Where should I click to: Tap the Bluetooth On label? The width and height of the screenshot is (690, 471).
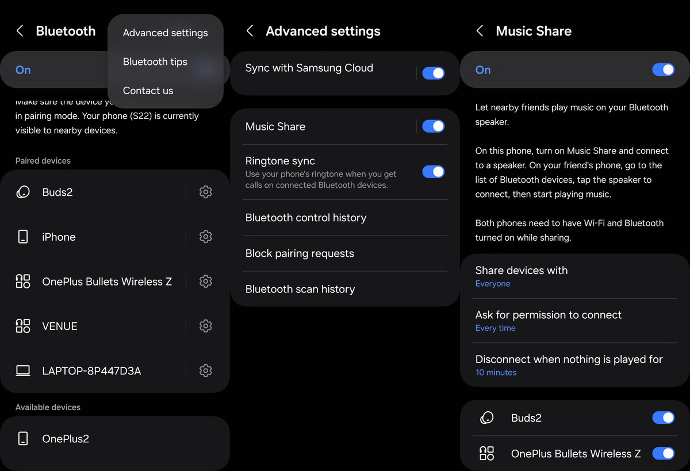[x=23, y=70]
